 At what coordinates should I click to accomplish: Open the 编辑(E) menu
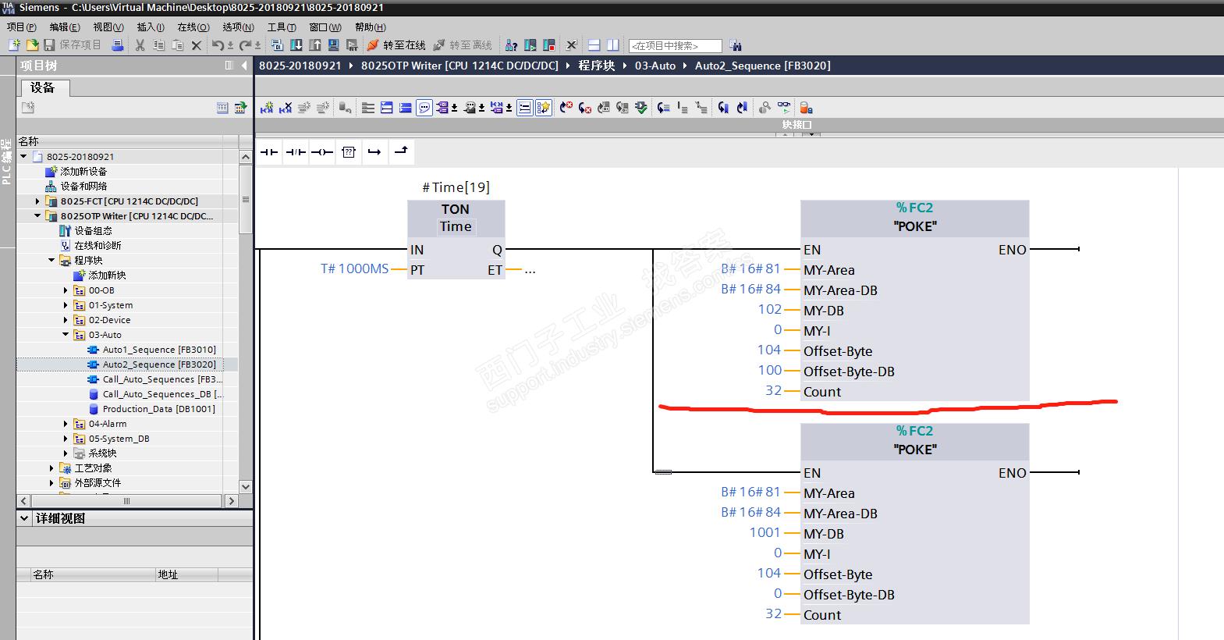pyautogui.click(x=65, y=27)
